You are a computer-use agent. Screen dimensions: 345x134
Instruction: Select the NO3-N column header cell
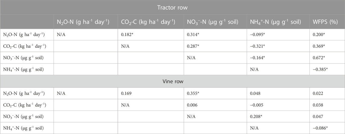(x=212, y=22)
